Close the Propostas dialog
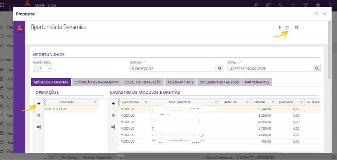 [x=324, y=14]
